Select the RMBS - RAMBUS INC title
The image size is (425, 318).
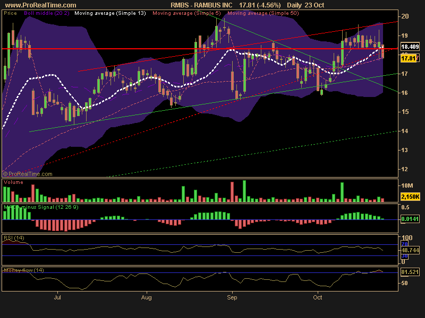(201, 5)
